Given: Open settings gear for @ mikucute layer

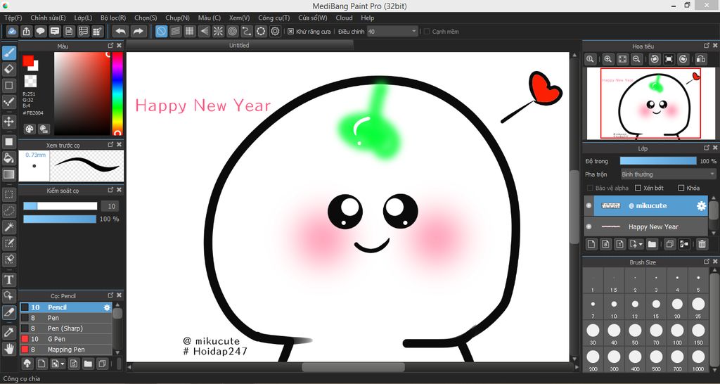Looking at the screenshot, I should pyautogui.click(x=701, y=206).
